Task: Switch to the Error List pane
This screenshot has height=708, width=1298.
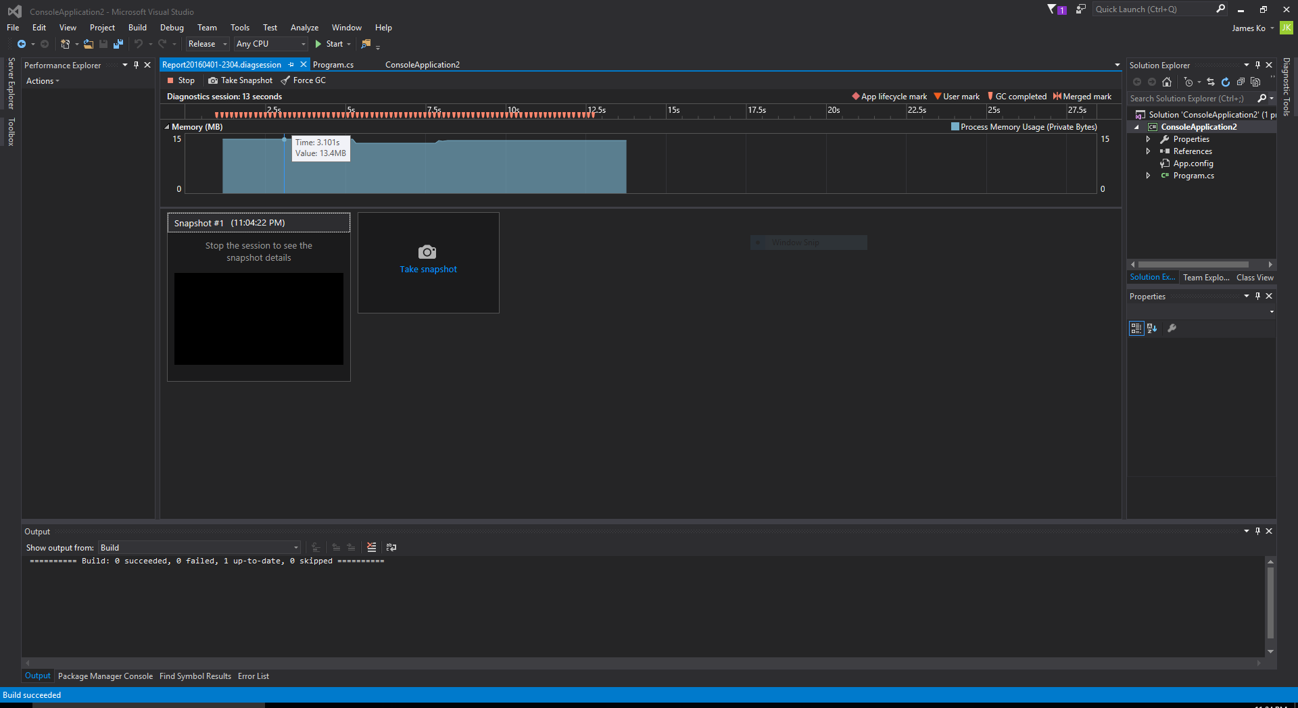Action: [x=254, y=676]
